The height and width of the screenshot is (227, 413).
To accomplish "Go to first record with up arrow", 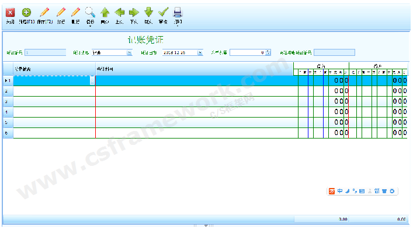I will click(105, 12).
